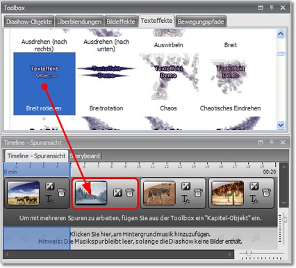Click the stamp icon on zebra clip
This screenshot has width=296, height=268.
click(x=198, y=192)
